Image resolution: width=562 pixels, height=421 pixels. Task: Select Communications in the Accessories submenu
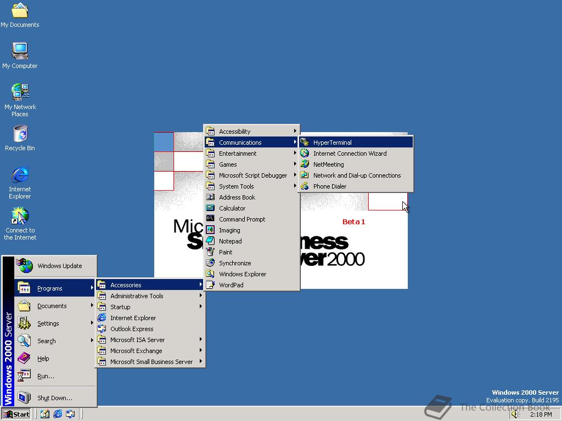[251, 142]
